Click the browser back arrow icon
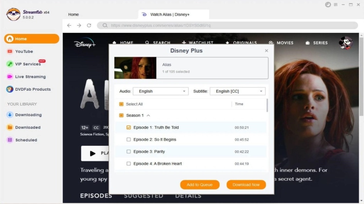 click(x=69, y=25)
